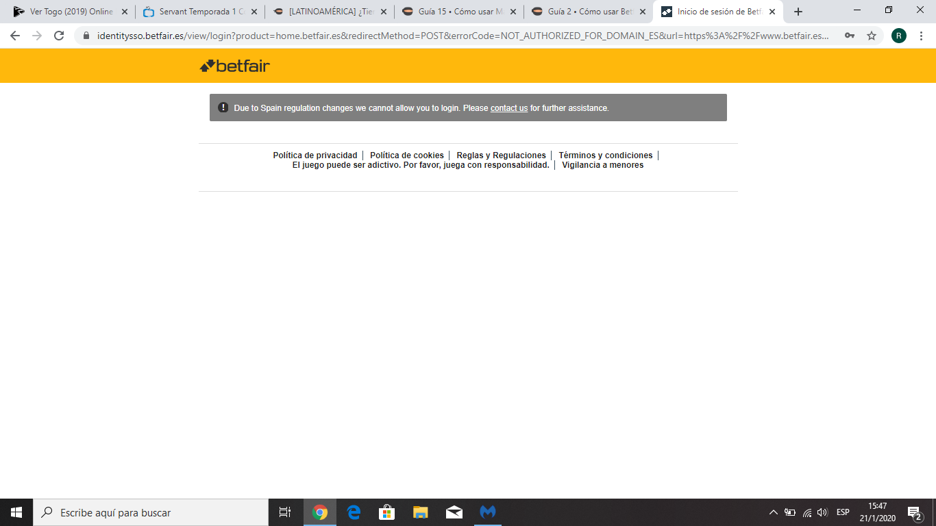
Task: Open the 'Vigilancia a menores' link
Action: coord(603,165)
